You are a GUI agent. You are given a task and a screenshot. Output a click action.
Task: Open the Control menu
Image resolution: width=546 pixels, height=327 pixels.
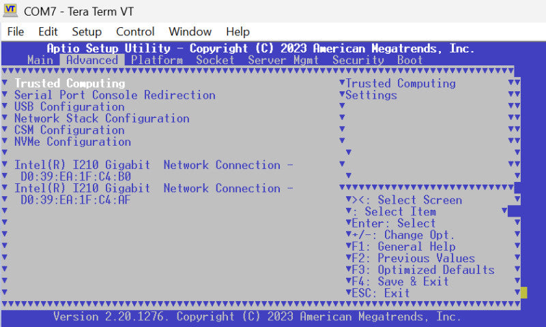point(135,31)
